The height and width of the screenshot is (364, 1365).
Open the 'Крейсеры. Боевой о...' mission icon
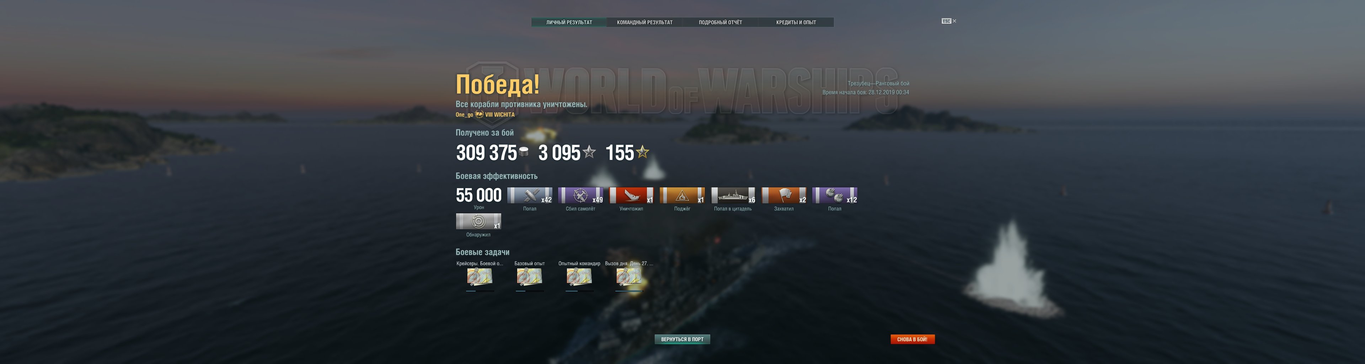pos(480,277)
